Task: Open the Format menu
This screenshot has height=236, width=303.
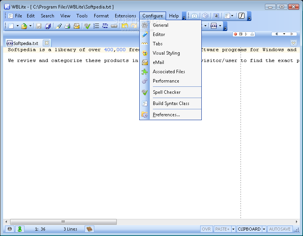Action: (x=101, y=16)
